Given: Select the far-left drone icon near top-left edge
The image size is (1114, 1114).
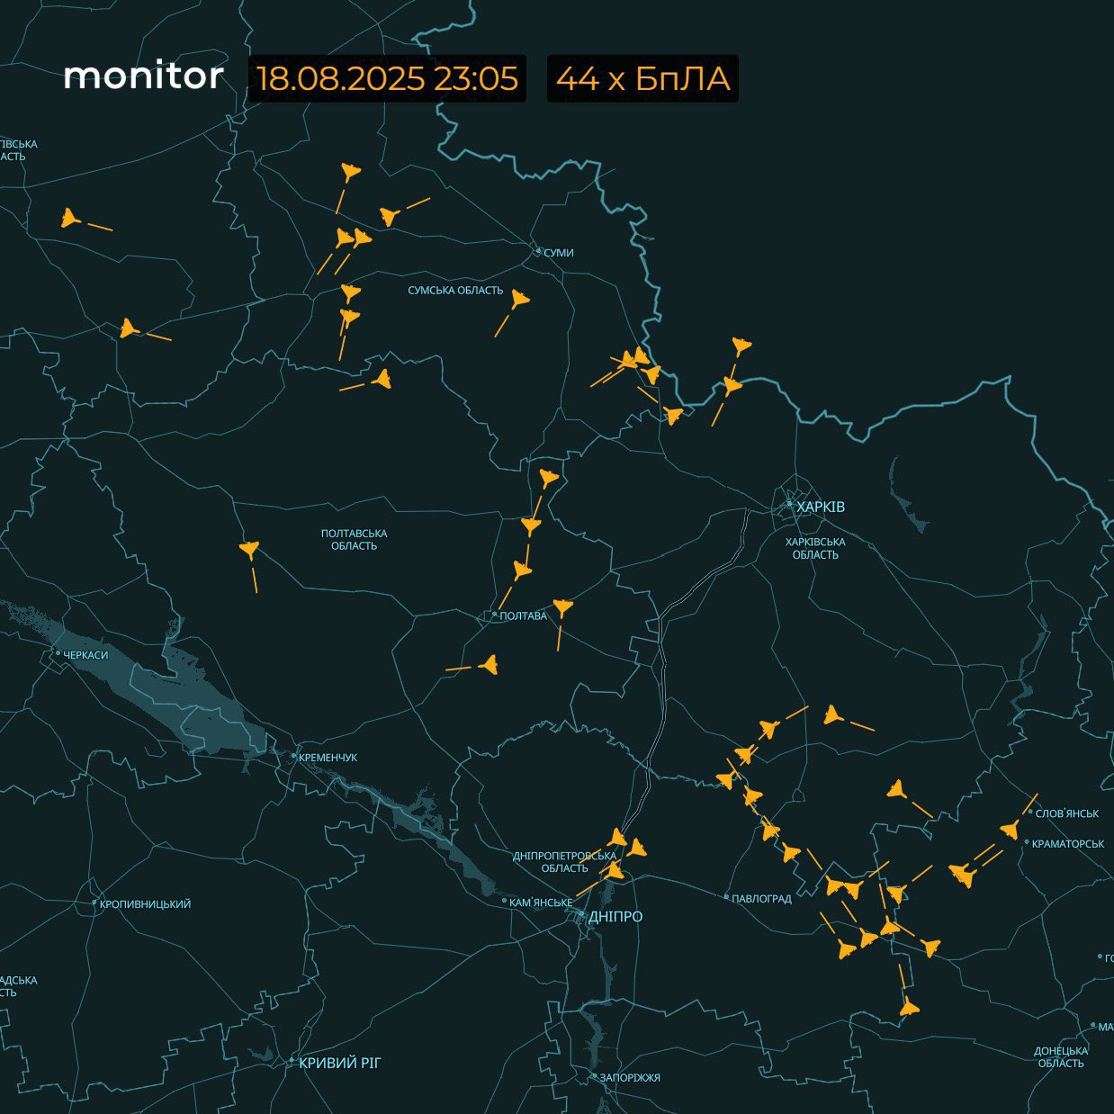Looking at the screenshot, I should [70, 218].
